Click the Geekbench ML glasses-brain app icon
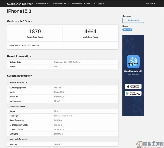Image resolution: width=164 pixels, height=148 pixels. click(133, 62)
